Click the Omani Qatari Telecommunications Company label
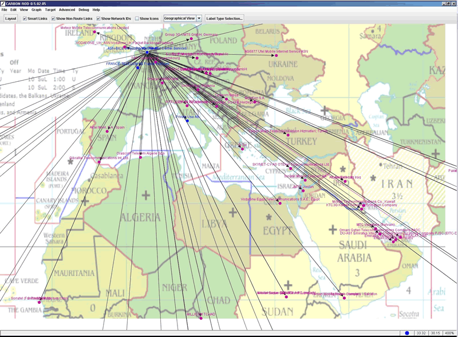Image resolution: width=458 pixels, height=337 pixels. click(380, 230)
